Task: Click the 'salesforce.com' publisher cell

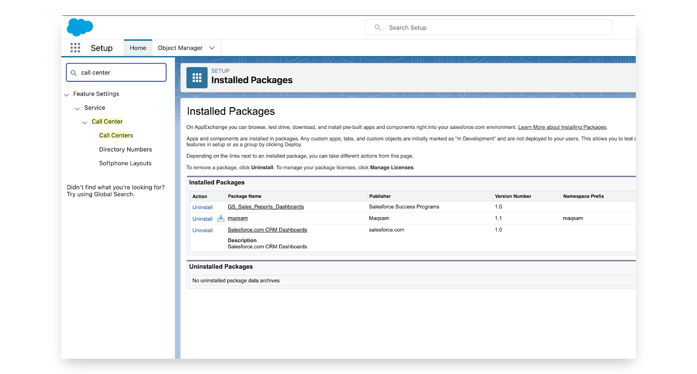Action: [386, 230]
